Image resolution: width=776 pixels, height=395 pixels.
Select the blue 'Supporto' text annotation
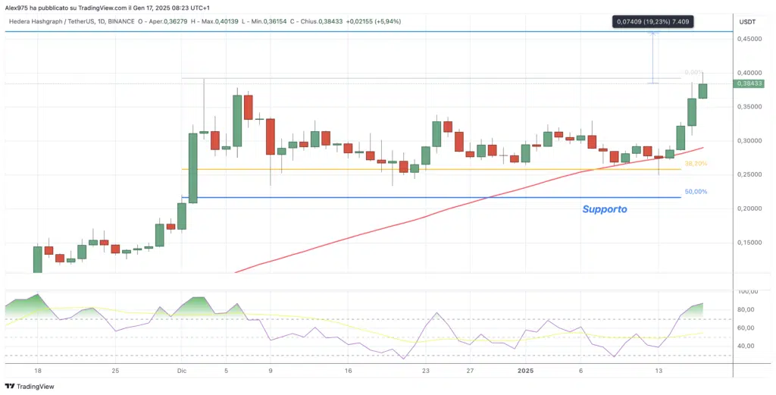coord(605,209)
